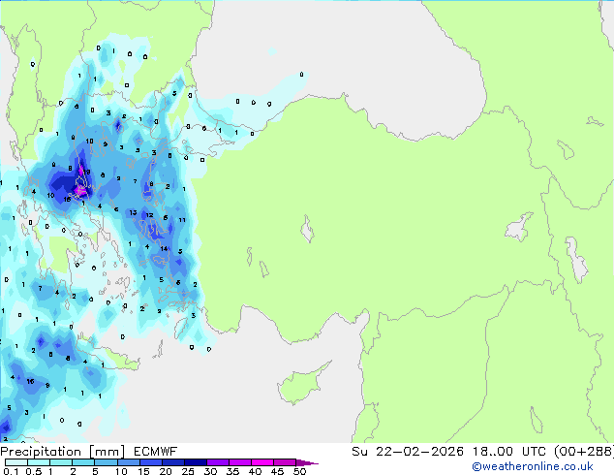Screen dimensions: 614x475
Task: Click the above-50 mm legend arrow tip
Action: coord(307,462)
